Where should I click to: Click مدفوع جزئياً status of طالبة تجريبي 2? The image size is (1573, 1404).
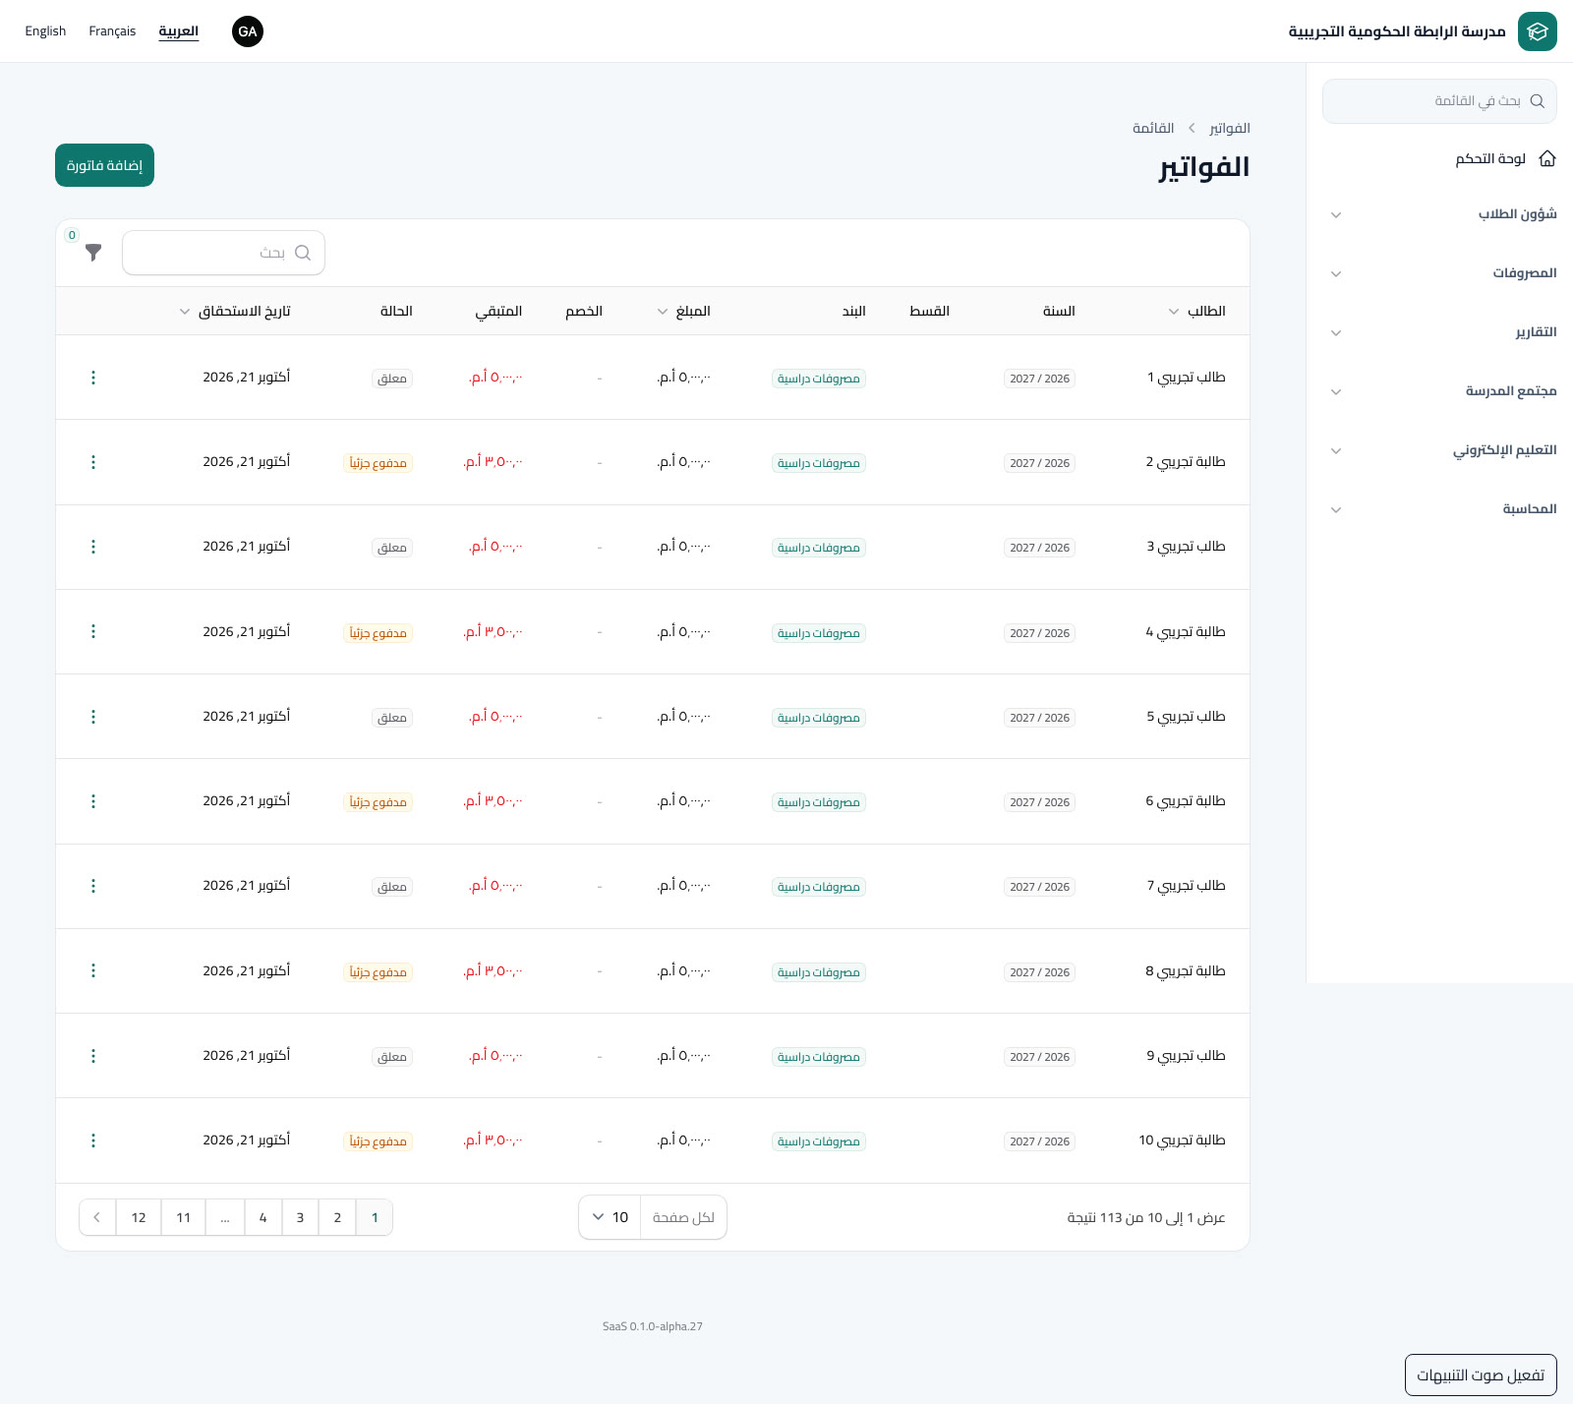pyautogui.click(x=379, y=463)
